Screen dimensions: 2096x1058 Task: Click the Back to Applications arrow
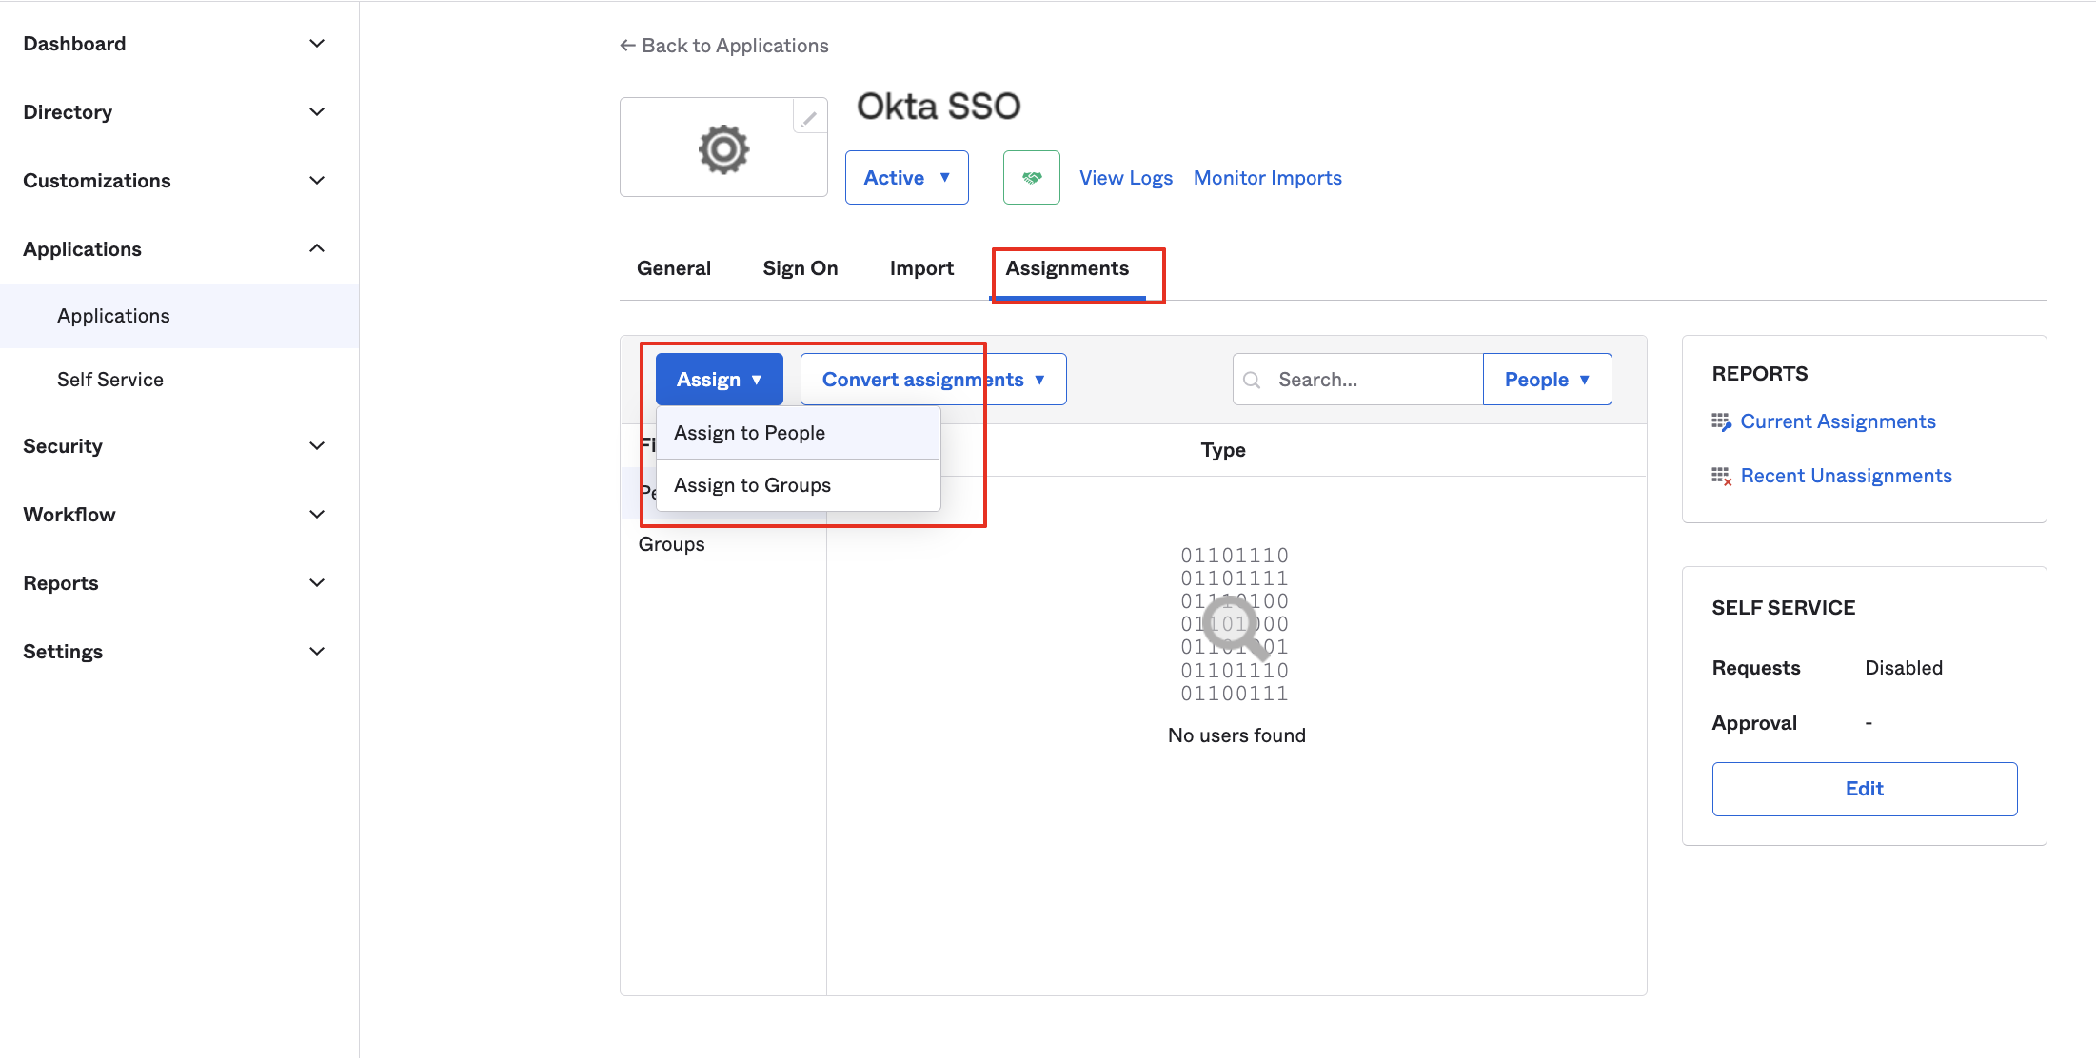click(627, 46)
